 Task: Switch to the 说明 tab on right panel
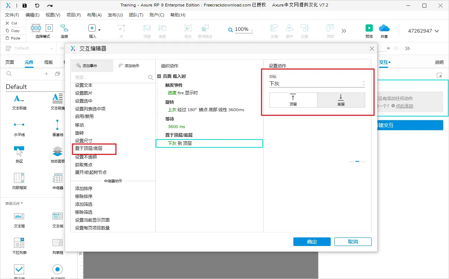pos(439,62)
